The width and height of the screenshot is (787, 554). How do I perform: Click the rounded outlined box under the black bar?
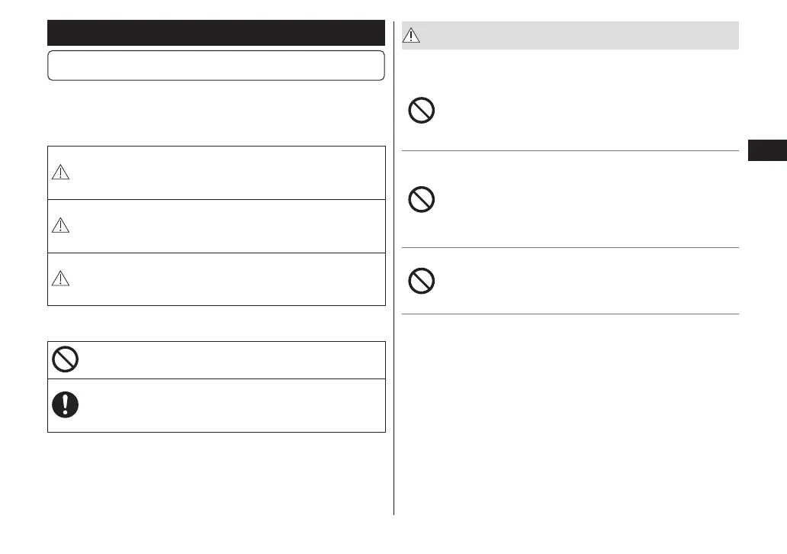[x=216, y=66]
